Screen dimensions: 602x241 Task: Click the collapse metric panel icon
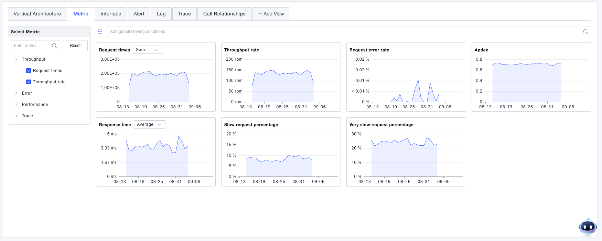click(100, 32)
